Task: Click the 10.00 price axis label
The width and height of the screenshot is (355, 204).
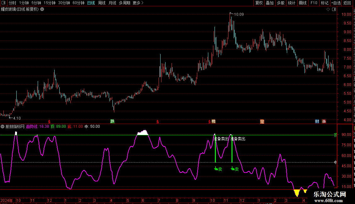Action: point(346,14)
